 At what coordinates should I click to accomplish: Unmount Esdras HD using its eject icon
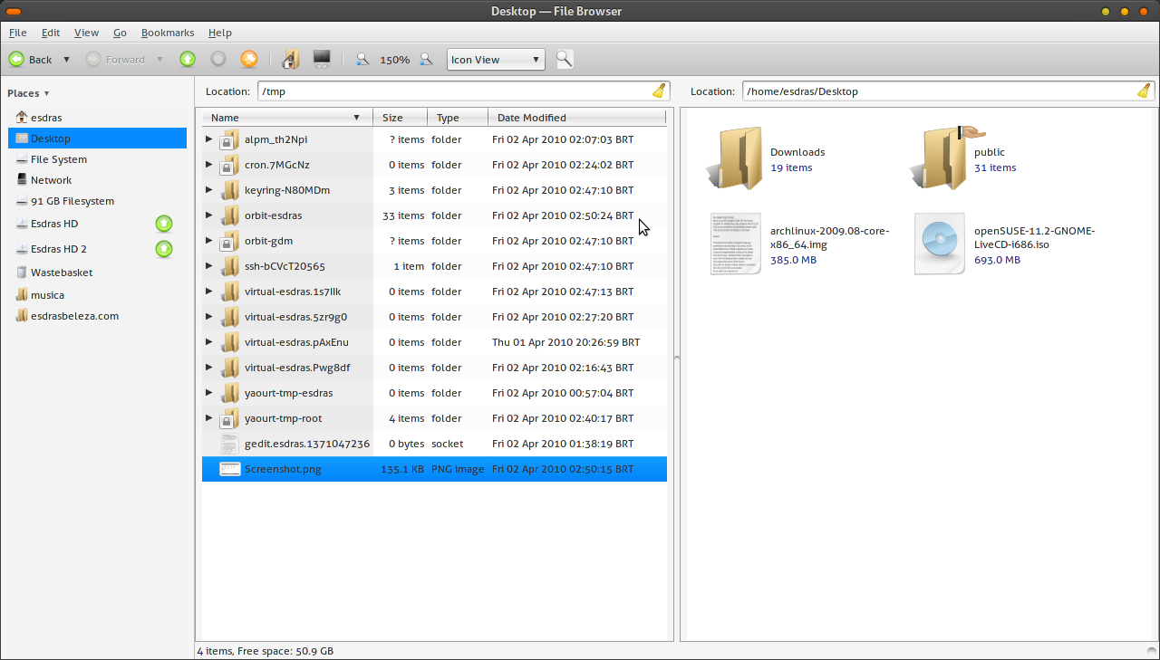pos(164,224)
